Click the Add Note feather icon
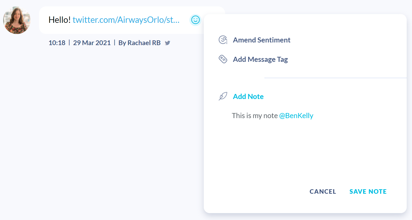This screenshot has width=412, height=220. click(x=223, y=96)
